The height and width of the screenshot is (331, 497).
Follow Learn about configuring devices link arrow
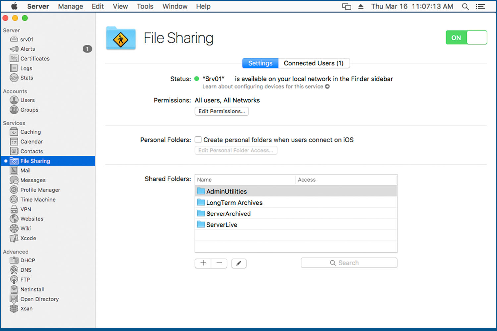coord(327,87)
